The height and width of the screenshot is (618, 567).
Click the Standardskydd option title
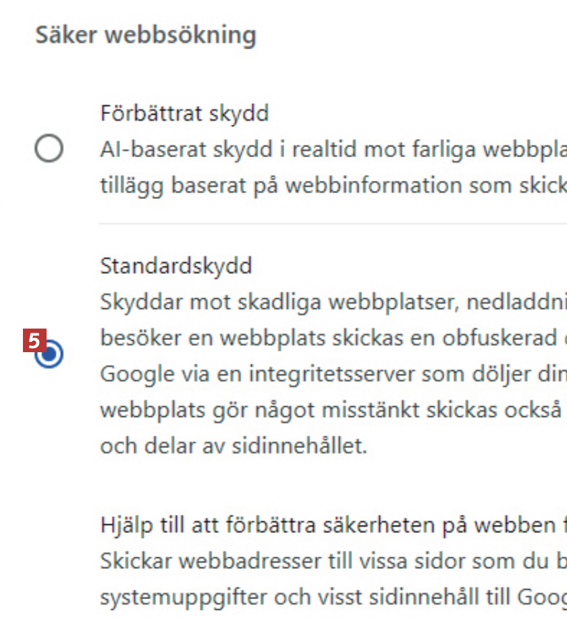(x=176, y=266)
